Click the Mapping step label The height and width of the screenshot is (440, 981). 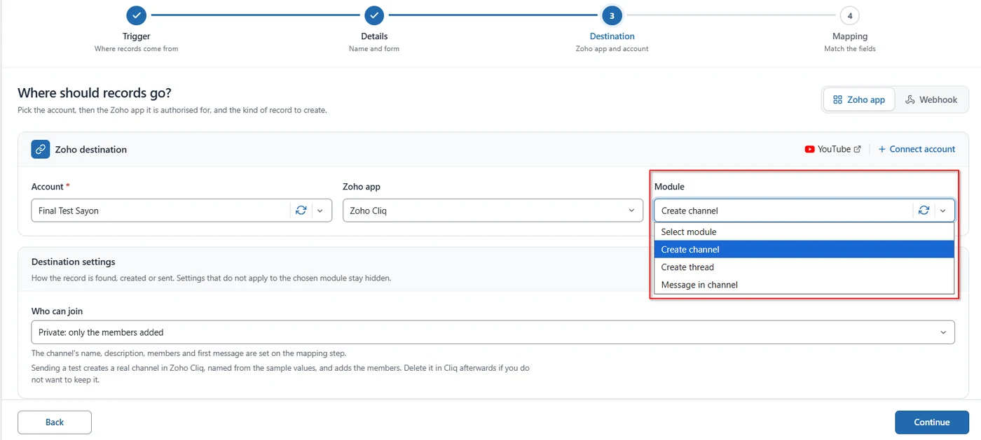coord(850,36)
